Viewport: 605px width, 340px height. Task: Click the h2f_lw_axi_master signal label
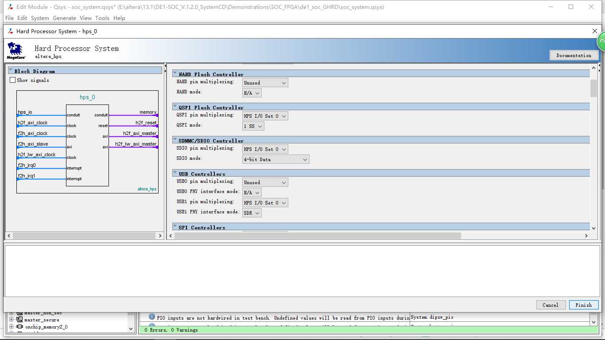tap(136, 144)
